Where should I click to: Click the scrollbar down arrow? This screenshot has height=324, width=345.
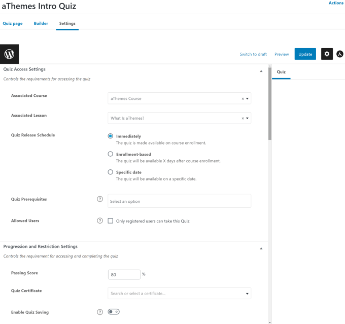[x=270, y=322]
